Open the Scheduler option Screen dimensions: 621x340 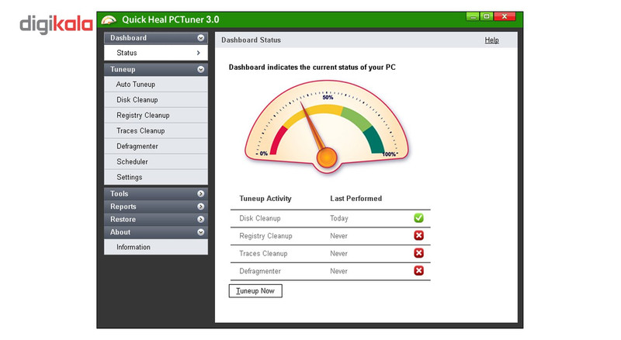pos(156,161)
